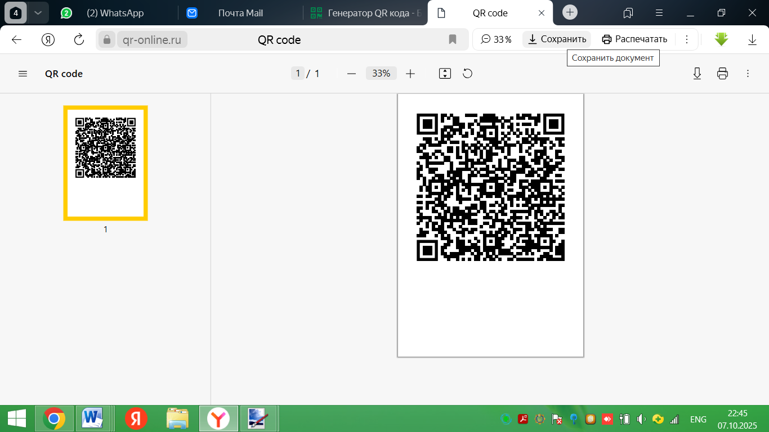Click the QR code on the PDF page
Viewport: 769px width, 432px height.
tap(490, 187)
